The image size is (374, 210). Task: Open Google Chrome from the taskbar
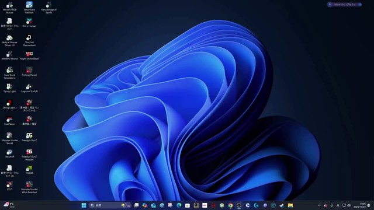tap(230, 205)
